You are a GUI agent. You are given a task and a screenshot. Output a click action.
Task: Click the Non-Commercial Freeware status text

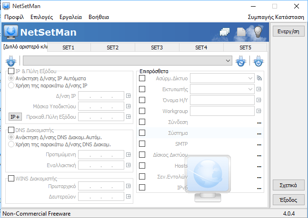(x=37, y=214)
